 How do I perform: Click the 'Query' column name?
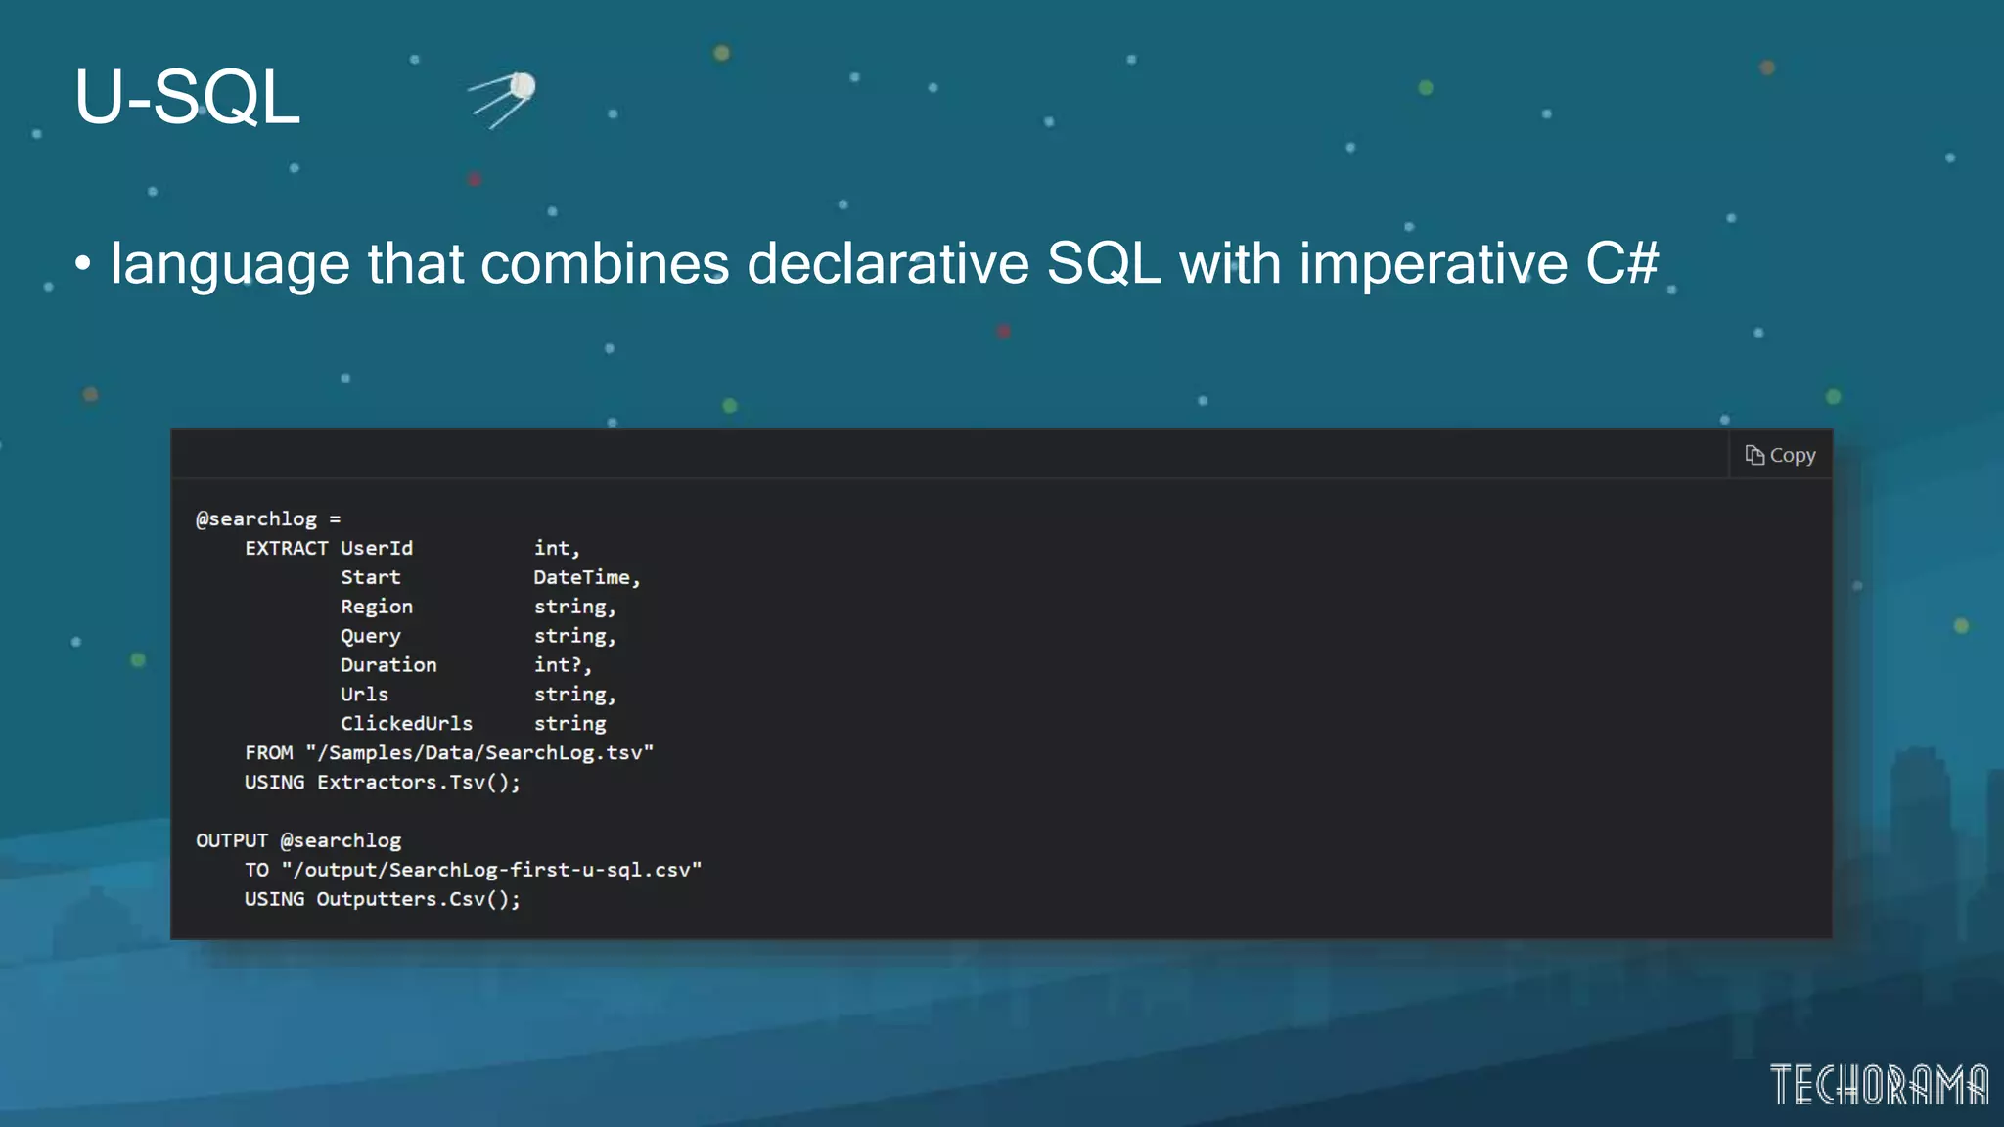371,636
